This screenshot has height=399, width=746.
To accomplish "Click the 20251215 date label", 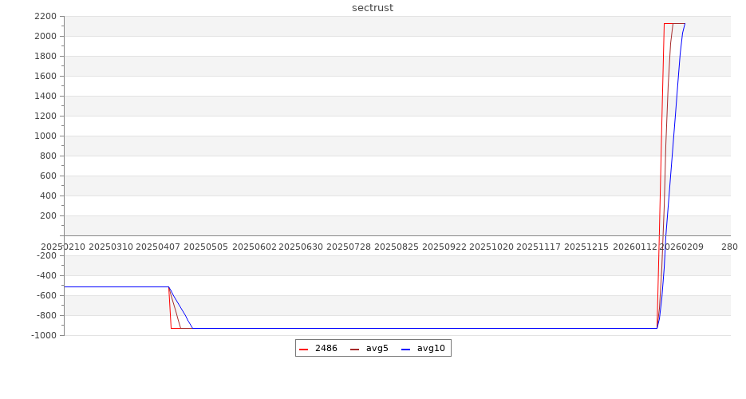I will tap(586, 247).
